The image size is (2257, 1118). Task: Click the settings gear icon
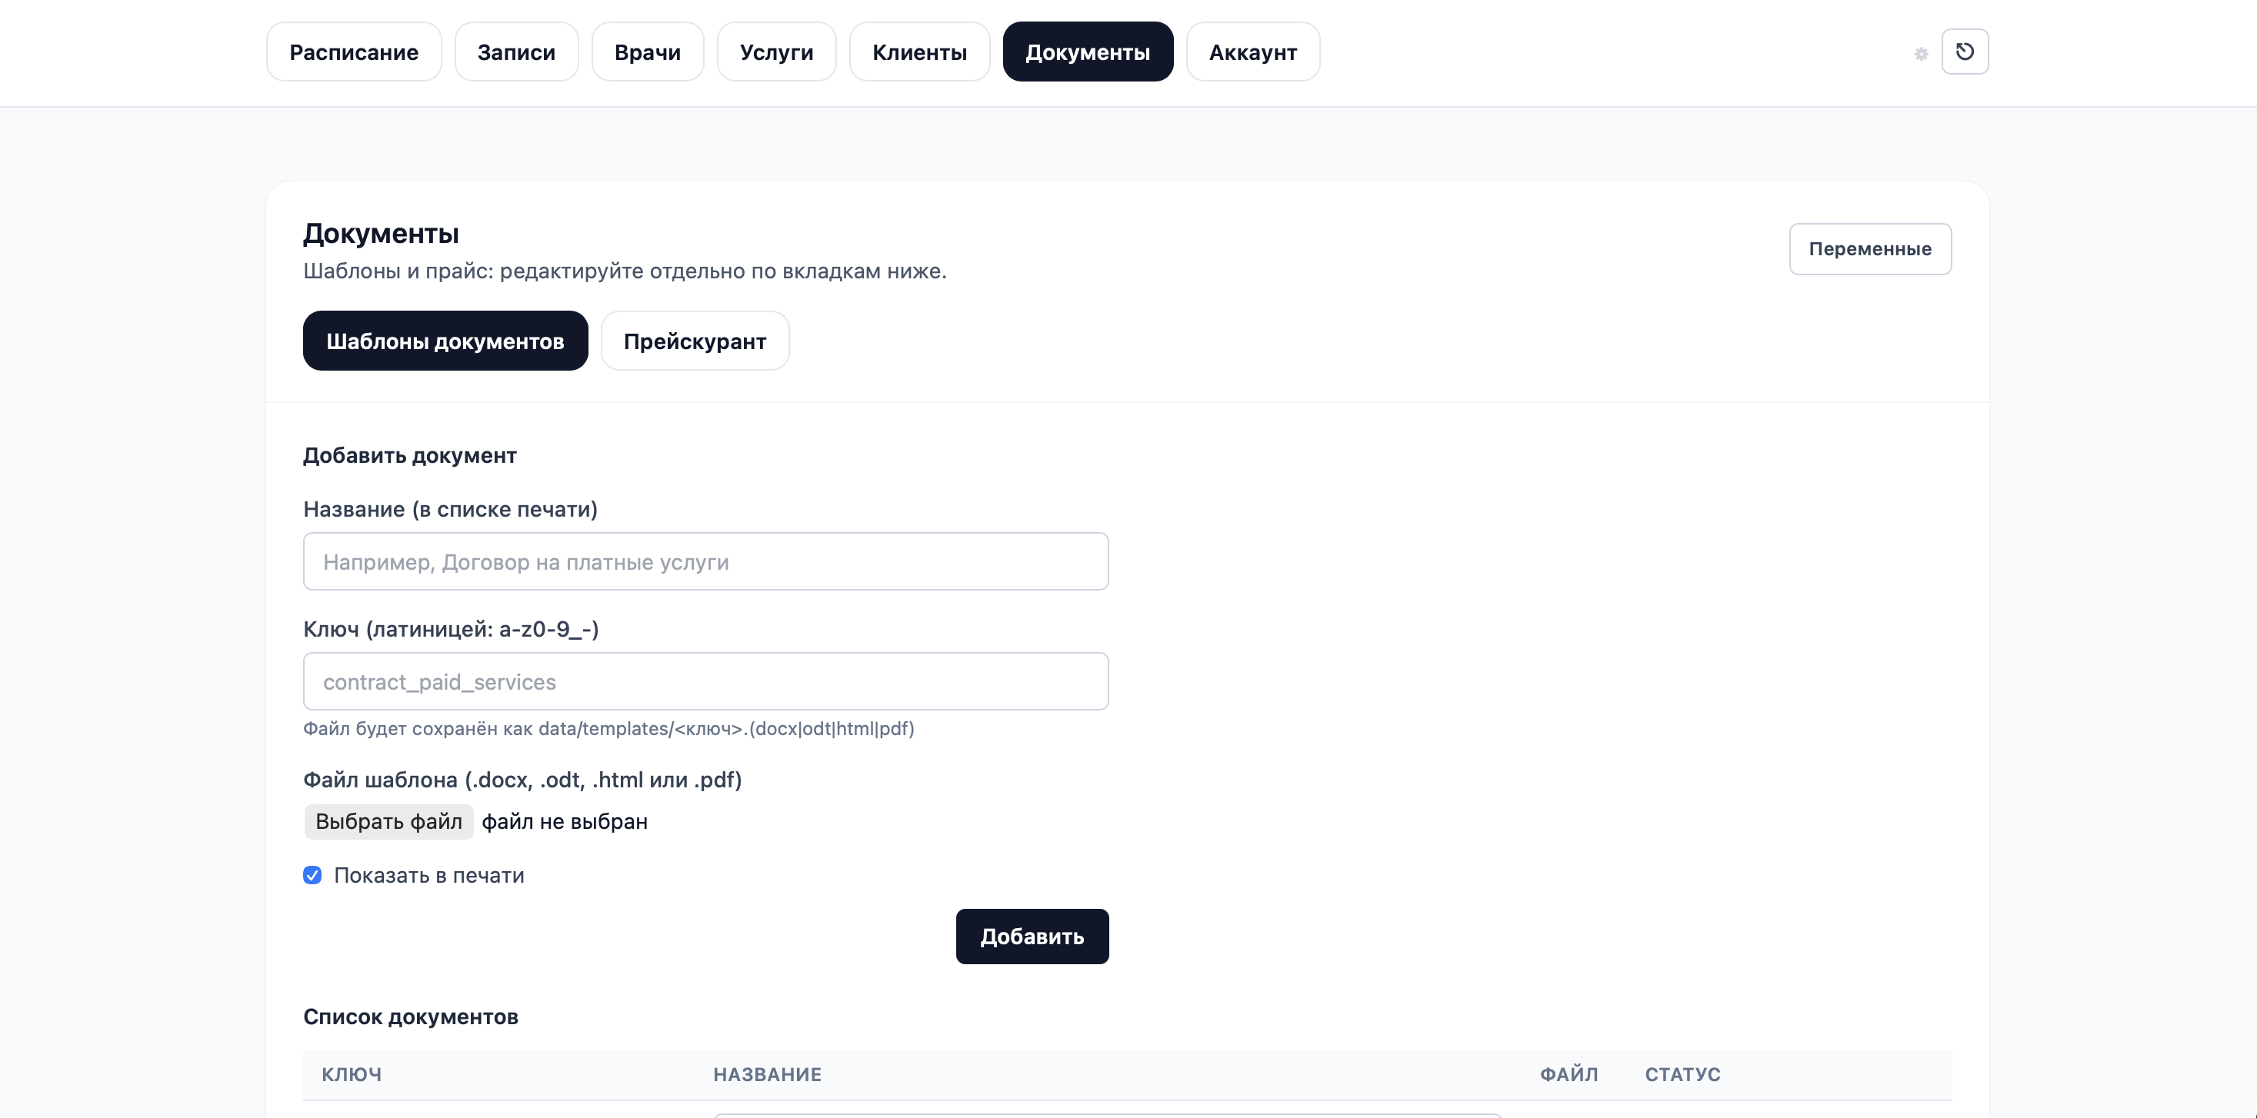(1922, 53)
